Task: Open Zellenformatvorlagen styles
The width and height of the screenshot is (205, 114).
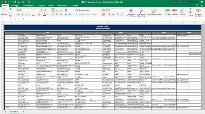Action: [154, 12]
